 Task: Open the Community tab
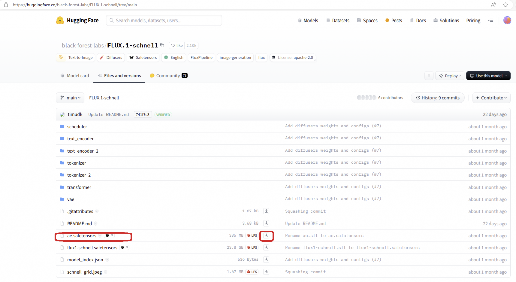[168, 76]
